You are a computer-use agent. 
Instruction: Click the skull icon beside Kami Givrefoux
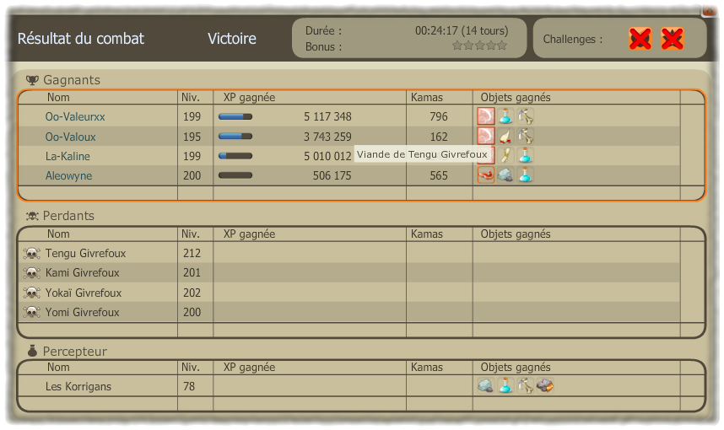coord(31,273)
